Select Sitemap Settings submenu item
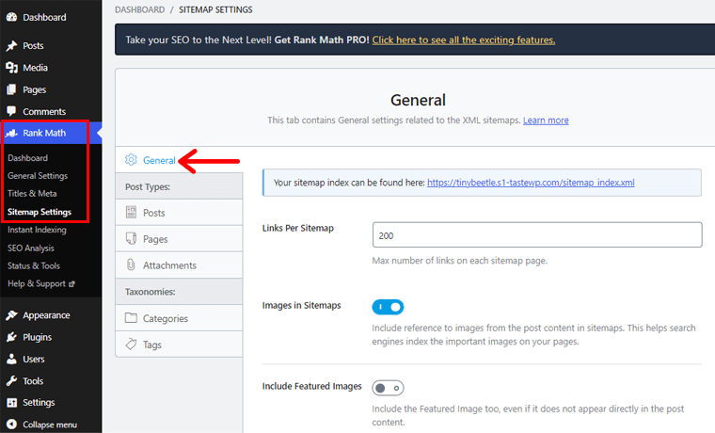The image size is (715, 433). pyautogui.click(x=40, y=212)
